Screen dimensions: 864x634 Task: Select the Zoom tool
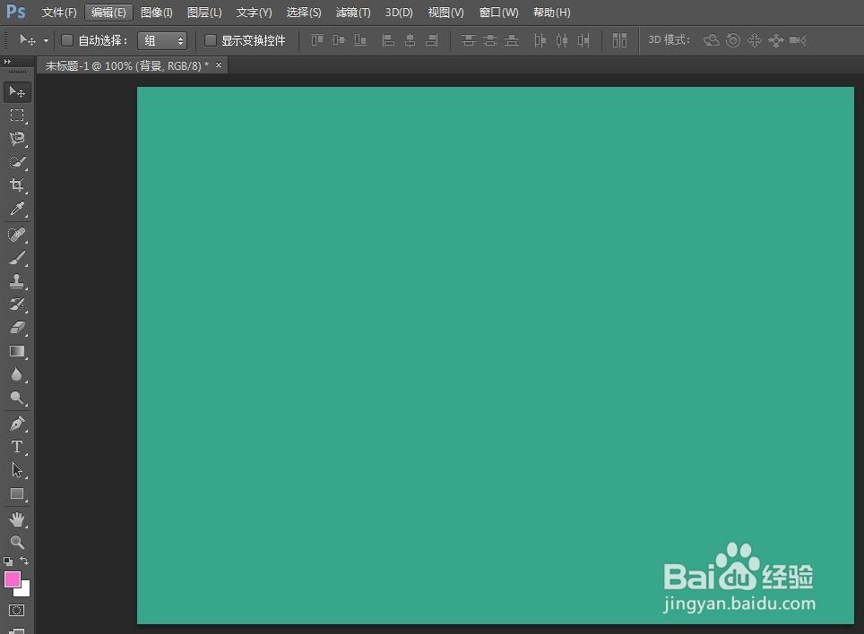pyautogui.click(x=17, y=542)
